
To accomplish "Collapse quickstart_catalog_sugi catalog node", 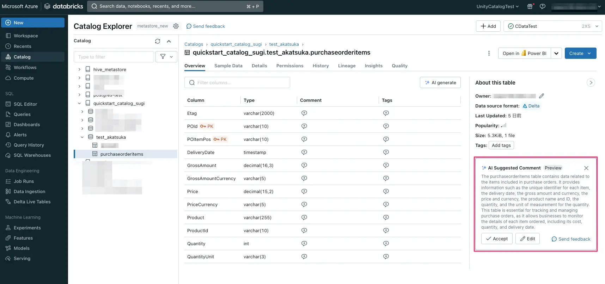I will pyautogui.click(x=79, y=103).
